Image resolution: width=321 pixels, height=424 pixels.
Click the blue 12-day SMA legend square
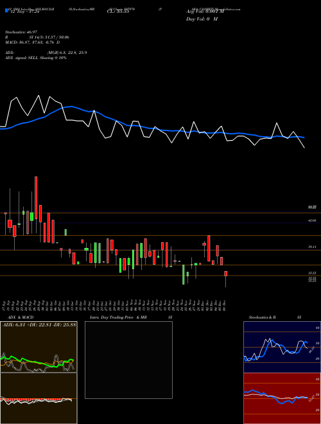[6, 10]
